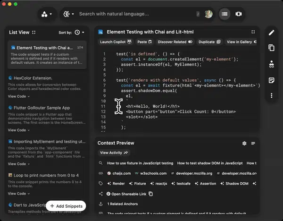
Task: Click the search magnifier icon in Context Preview
Action: [101, 163]
